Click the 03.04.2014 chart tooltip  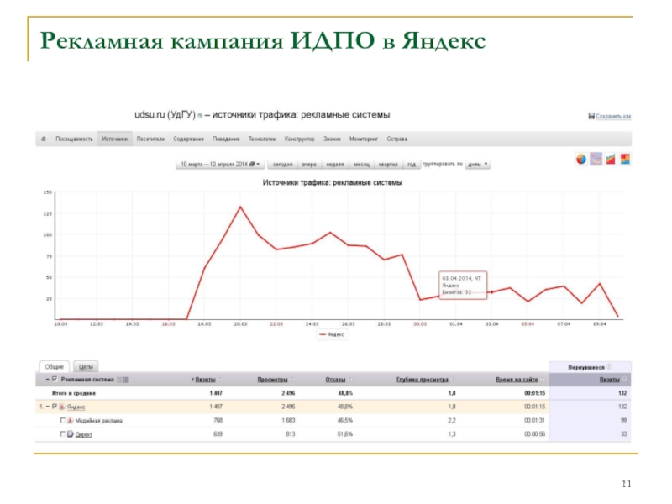point(463,285)
